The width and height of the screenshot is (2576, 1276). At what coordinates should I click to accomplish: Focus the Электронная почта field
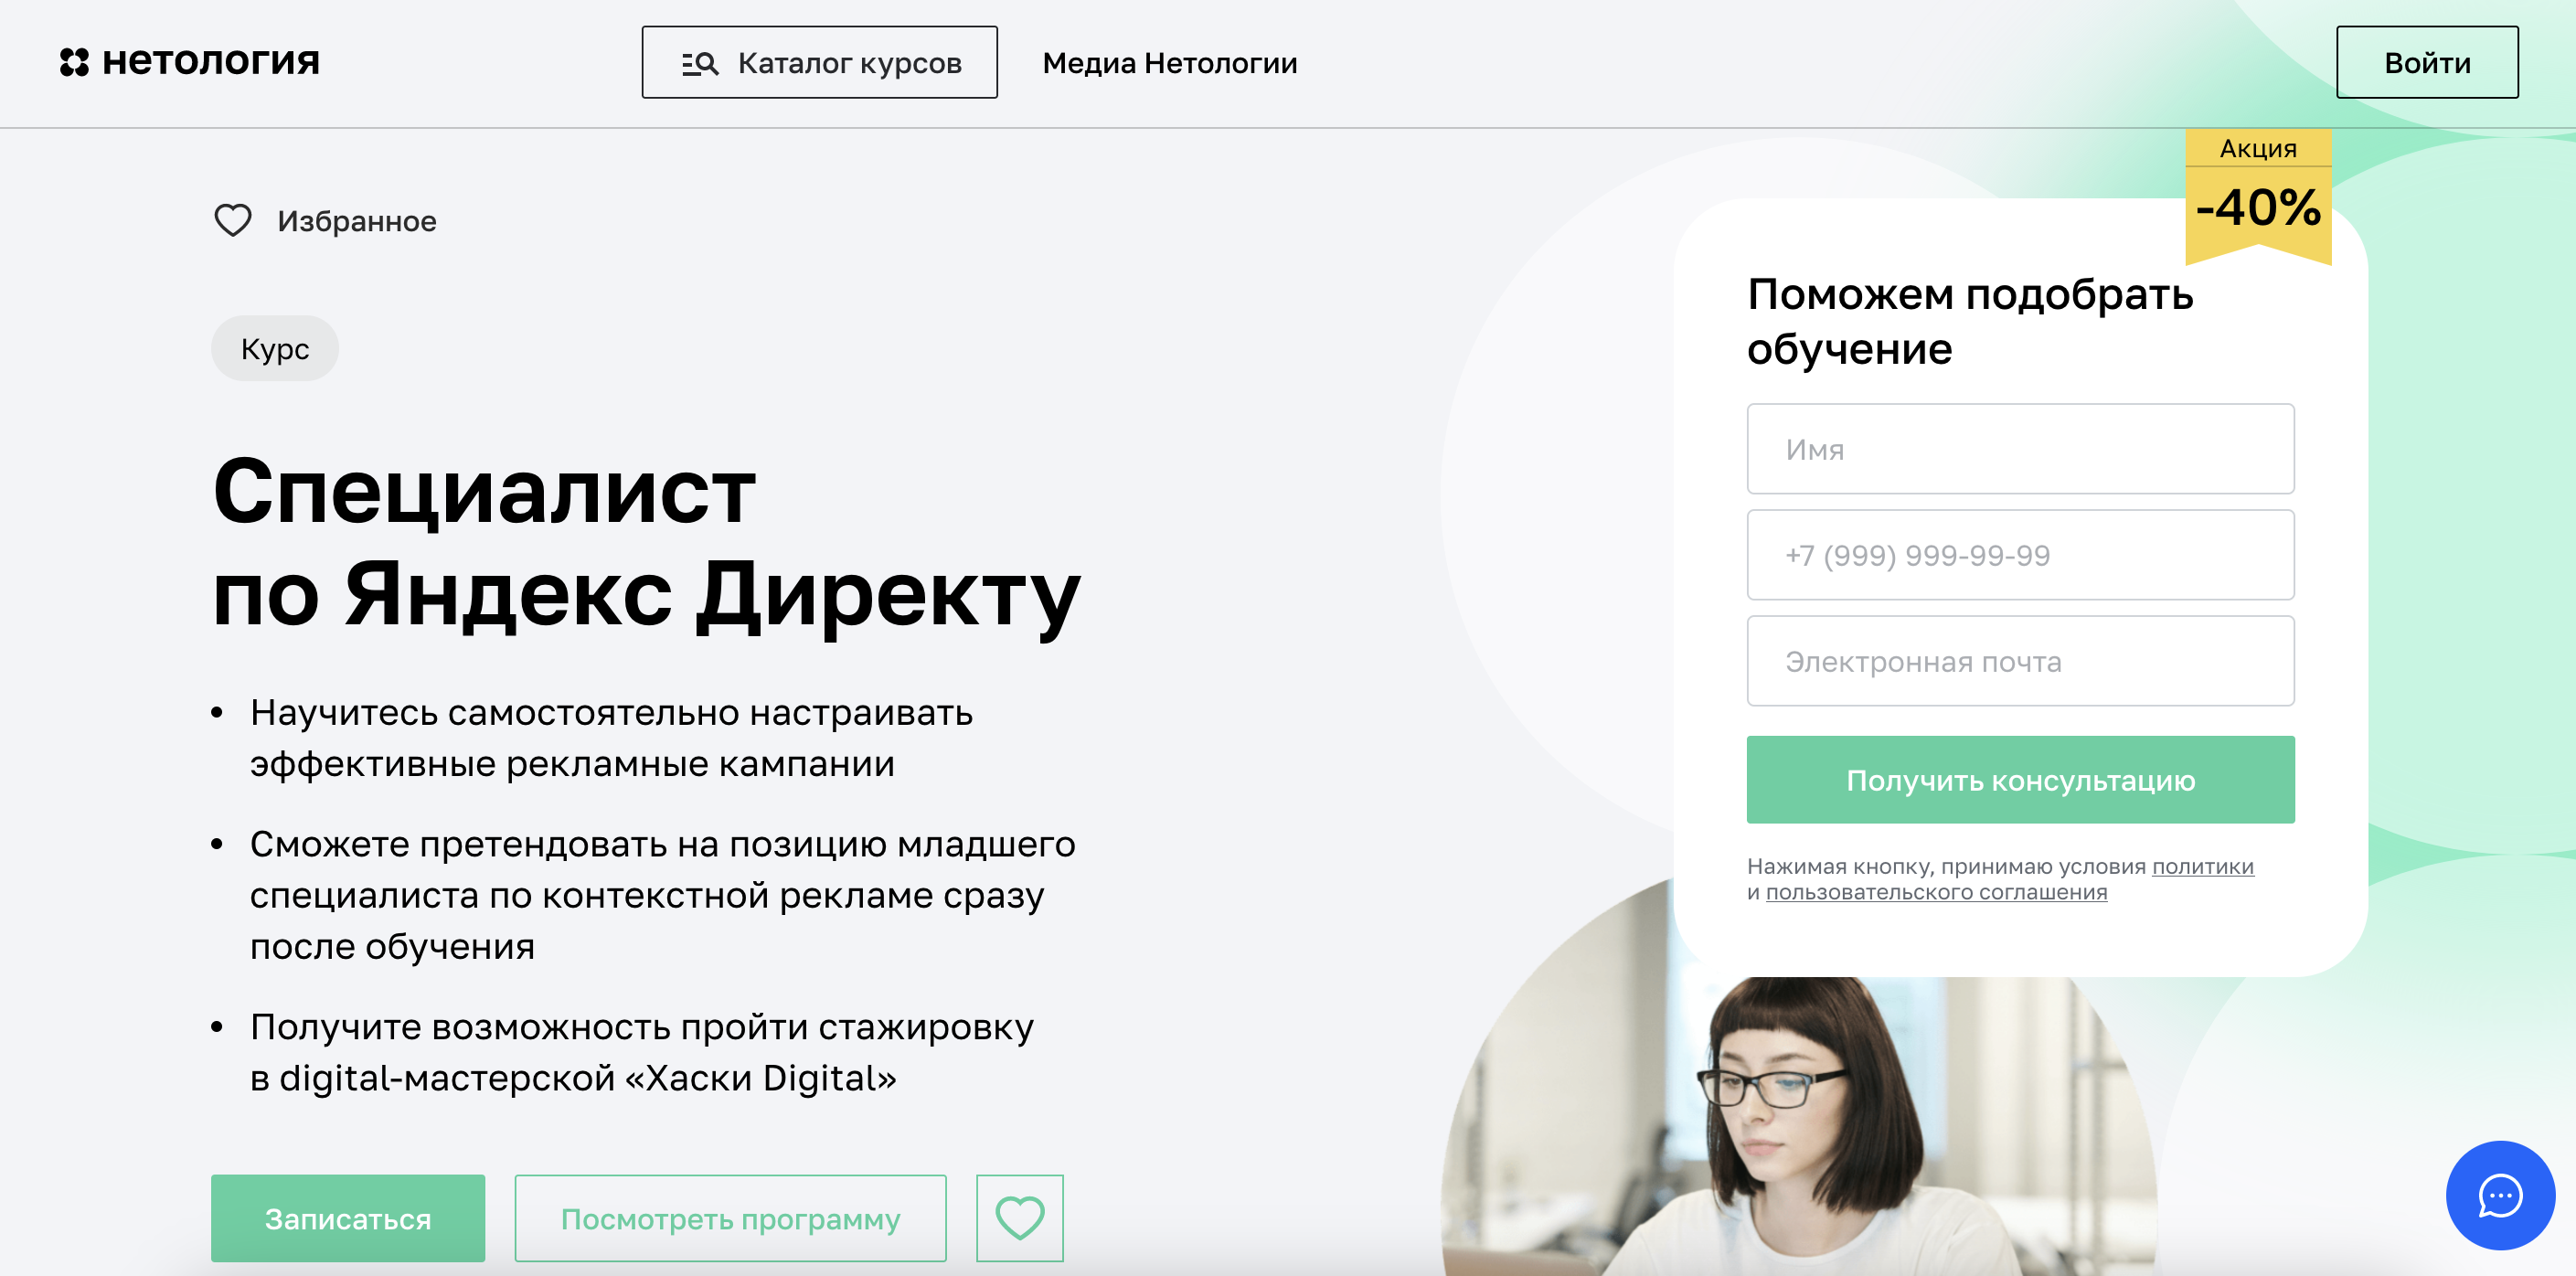point(2020,661)
